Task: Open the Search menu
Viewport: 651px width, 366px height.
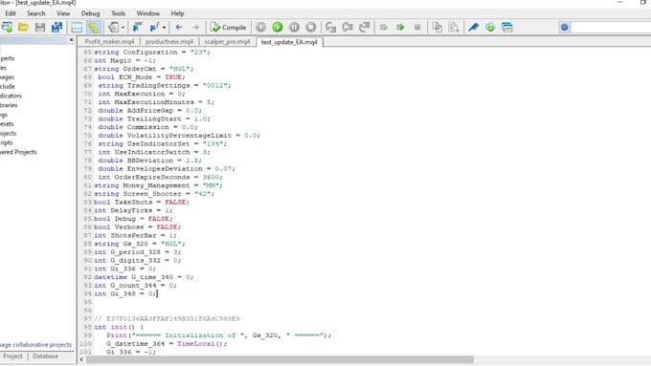Action: tap(36, 13)
